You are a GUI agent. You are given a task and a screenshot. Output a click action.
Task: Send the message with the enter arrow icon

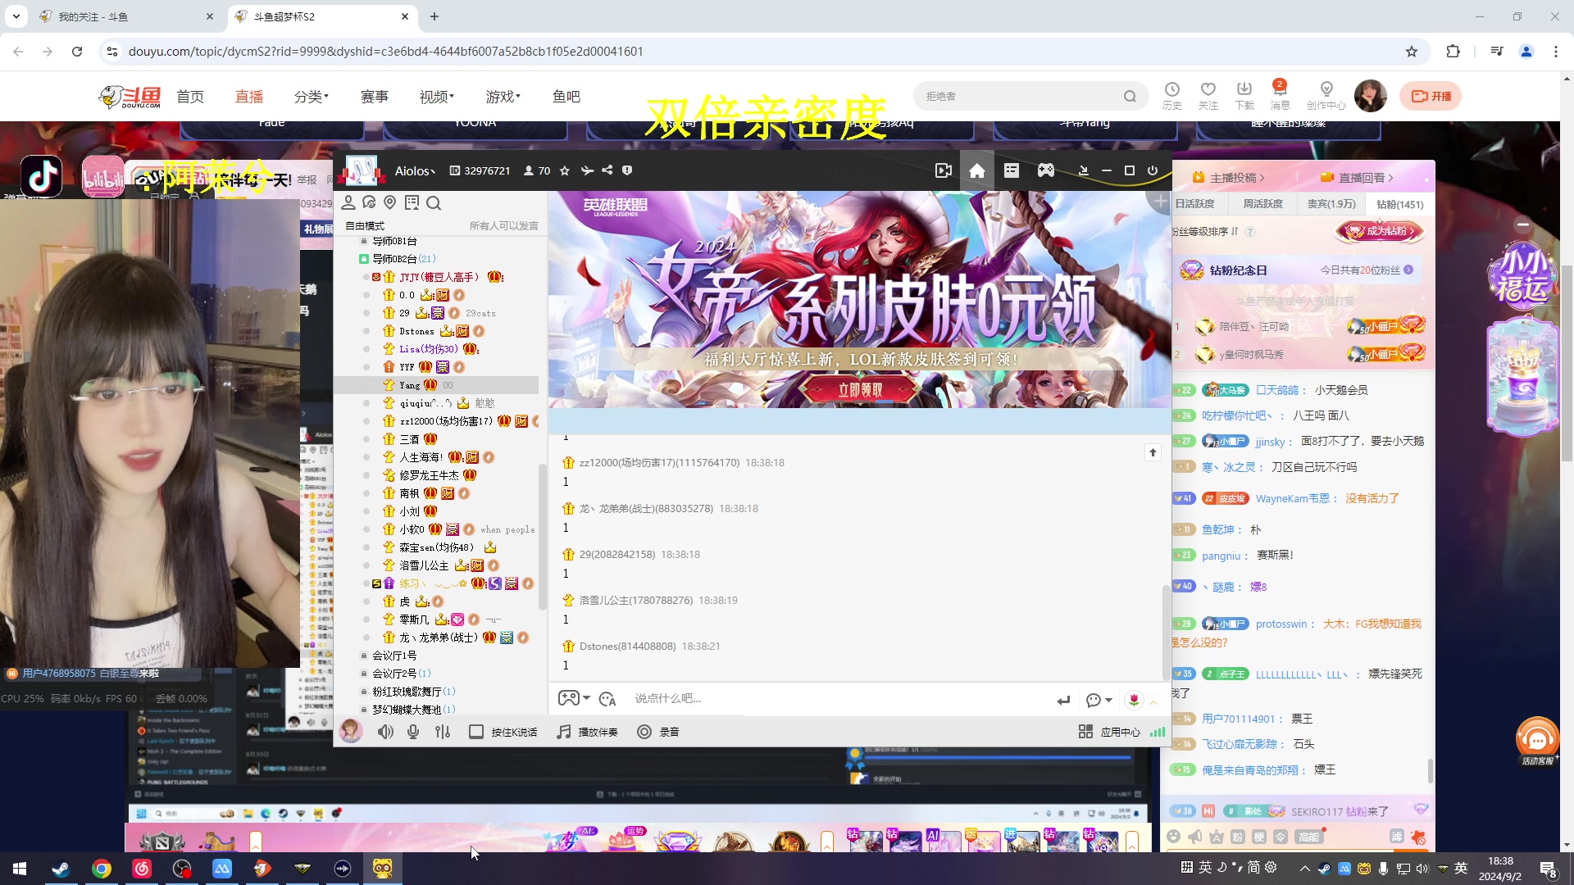[1063, 700]
